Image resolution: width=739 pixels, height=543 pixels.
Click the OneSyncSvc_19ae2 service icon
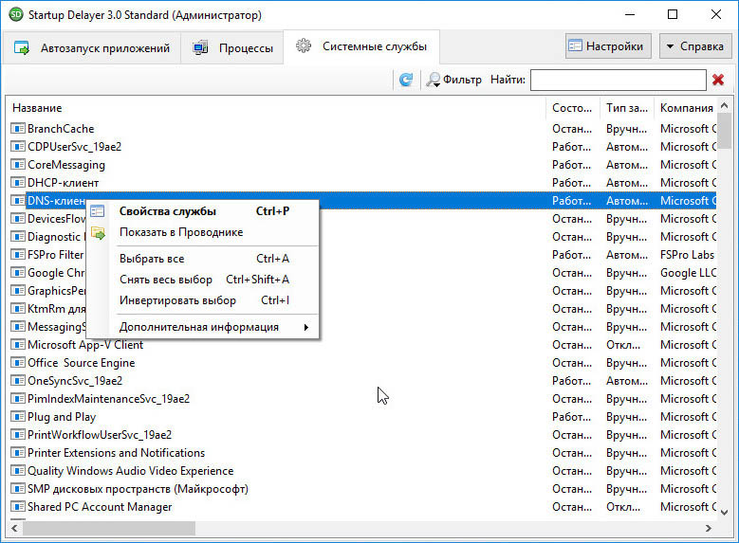click(x=17, y=381)
